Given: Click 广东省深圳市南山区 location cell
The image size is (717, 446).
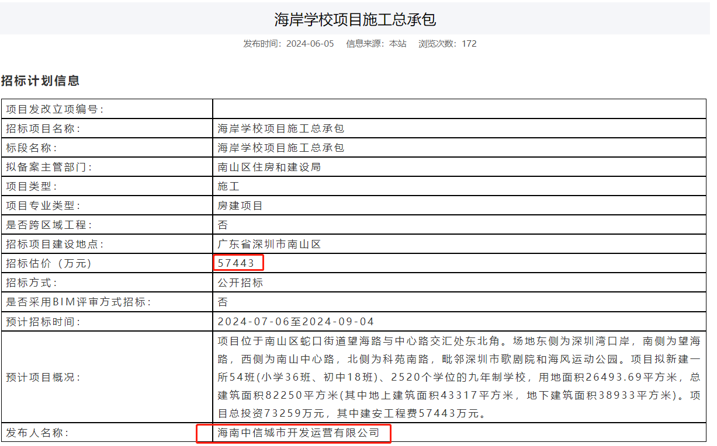Looking at the screenshot, I should [269, 244].
